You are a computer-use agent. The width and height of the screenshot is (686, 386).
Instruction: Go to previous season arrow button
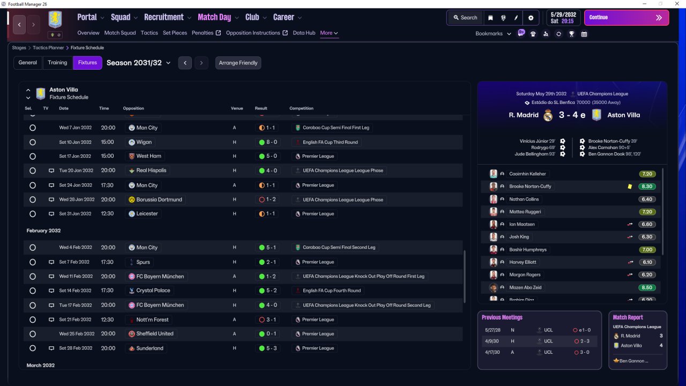(185, 63)
